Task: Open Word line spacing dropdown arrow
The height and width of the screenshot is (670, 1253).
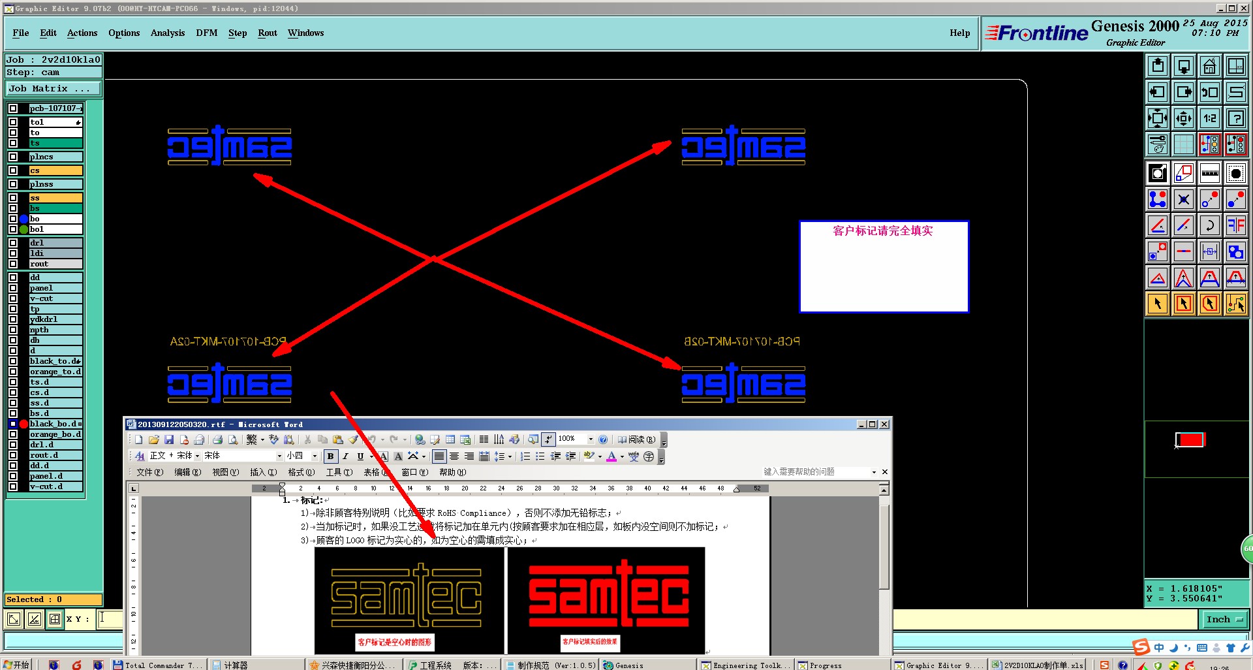Action: (510, 456)
